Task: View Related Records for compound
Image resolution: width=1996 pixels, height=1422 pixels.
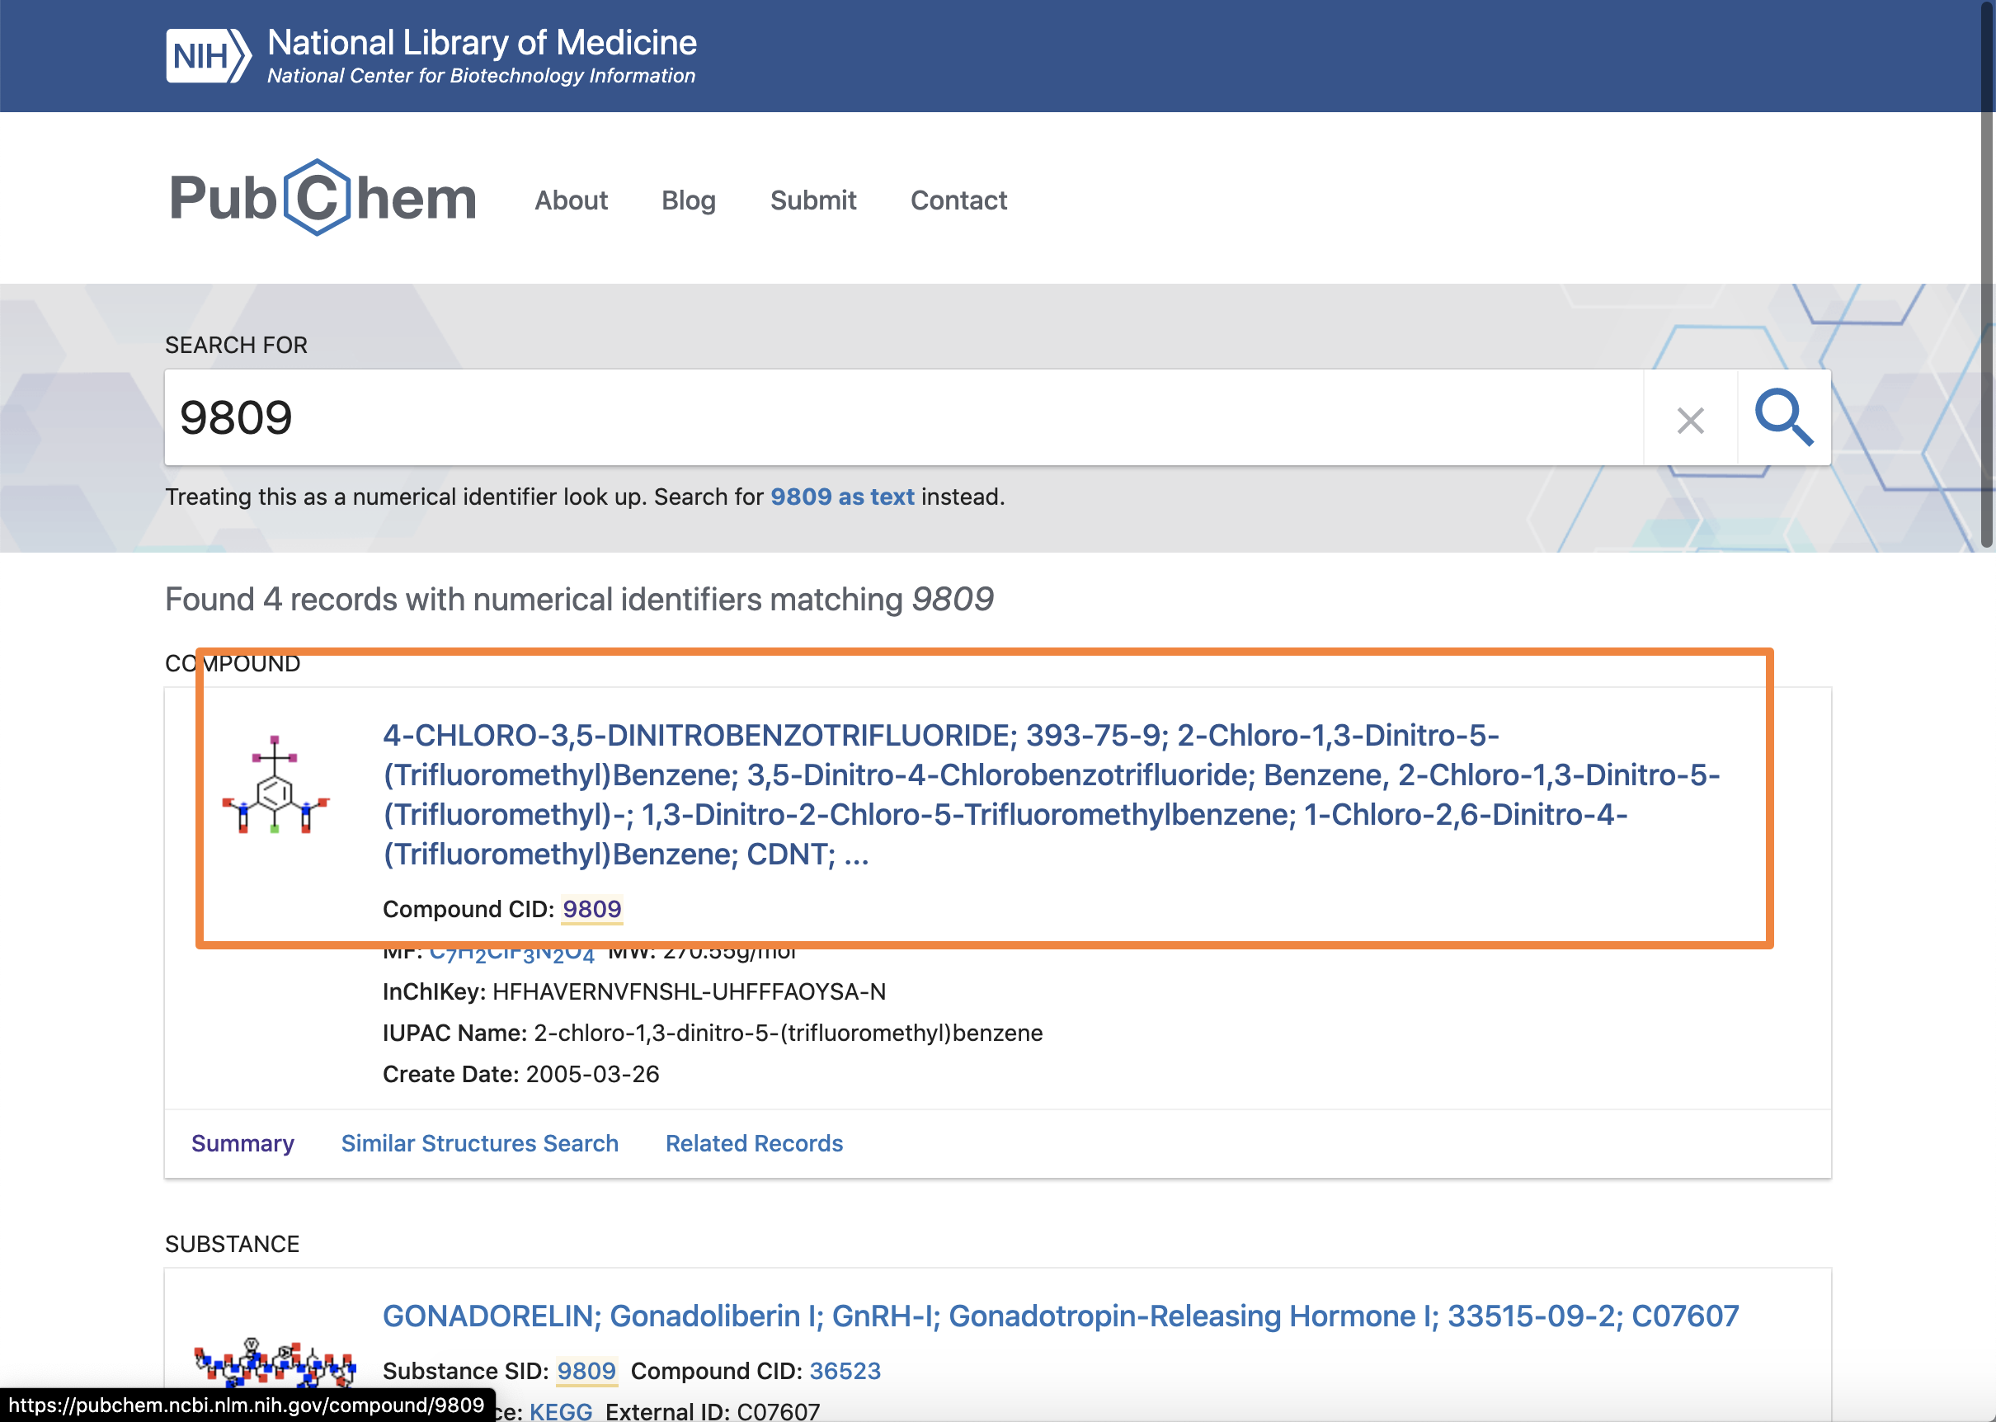Action: point(754,1143)
